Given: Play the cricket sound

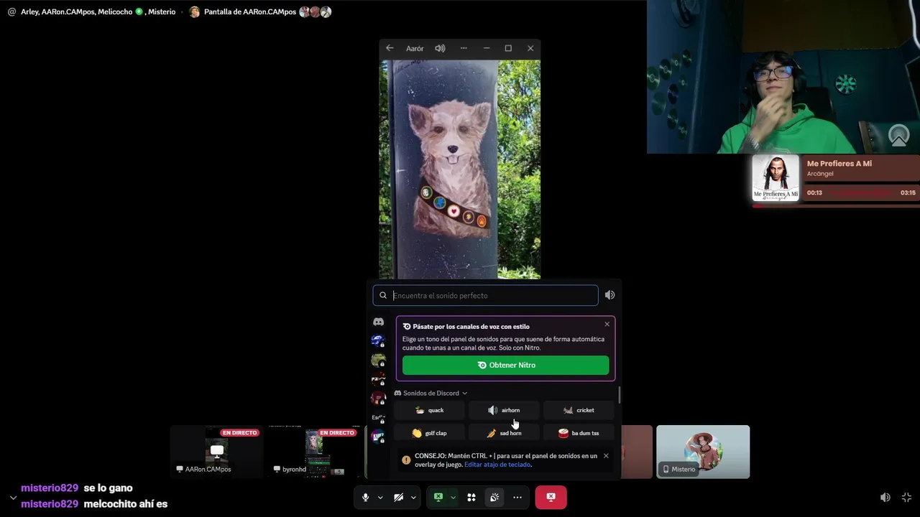Looking at the screenshot, I should click(579, 410).
